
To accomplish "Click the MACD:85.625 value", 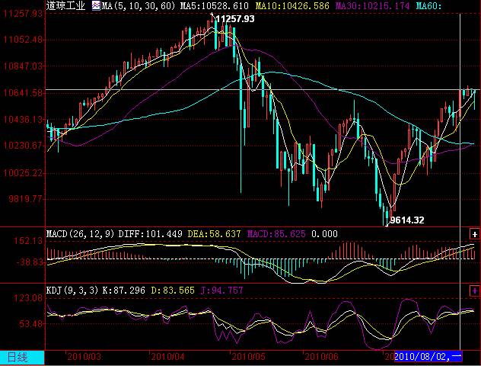I will point(276,234).
